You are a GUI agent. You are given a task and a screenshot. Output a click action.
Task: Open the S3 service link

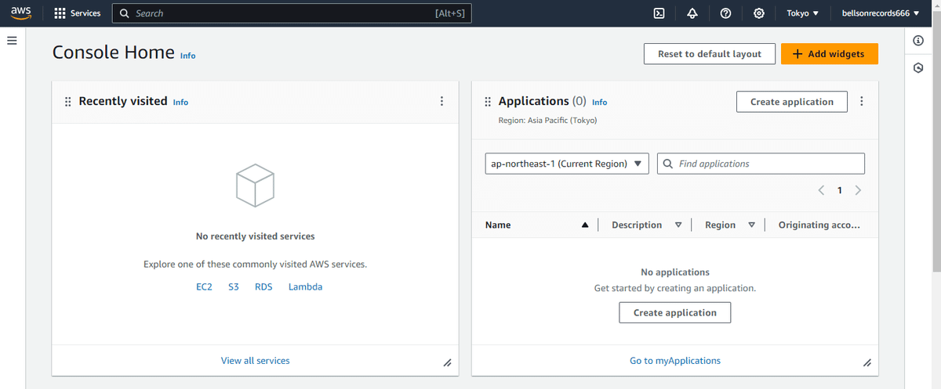pos(234,286)
